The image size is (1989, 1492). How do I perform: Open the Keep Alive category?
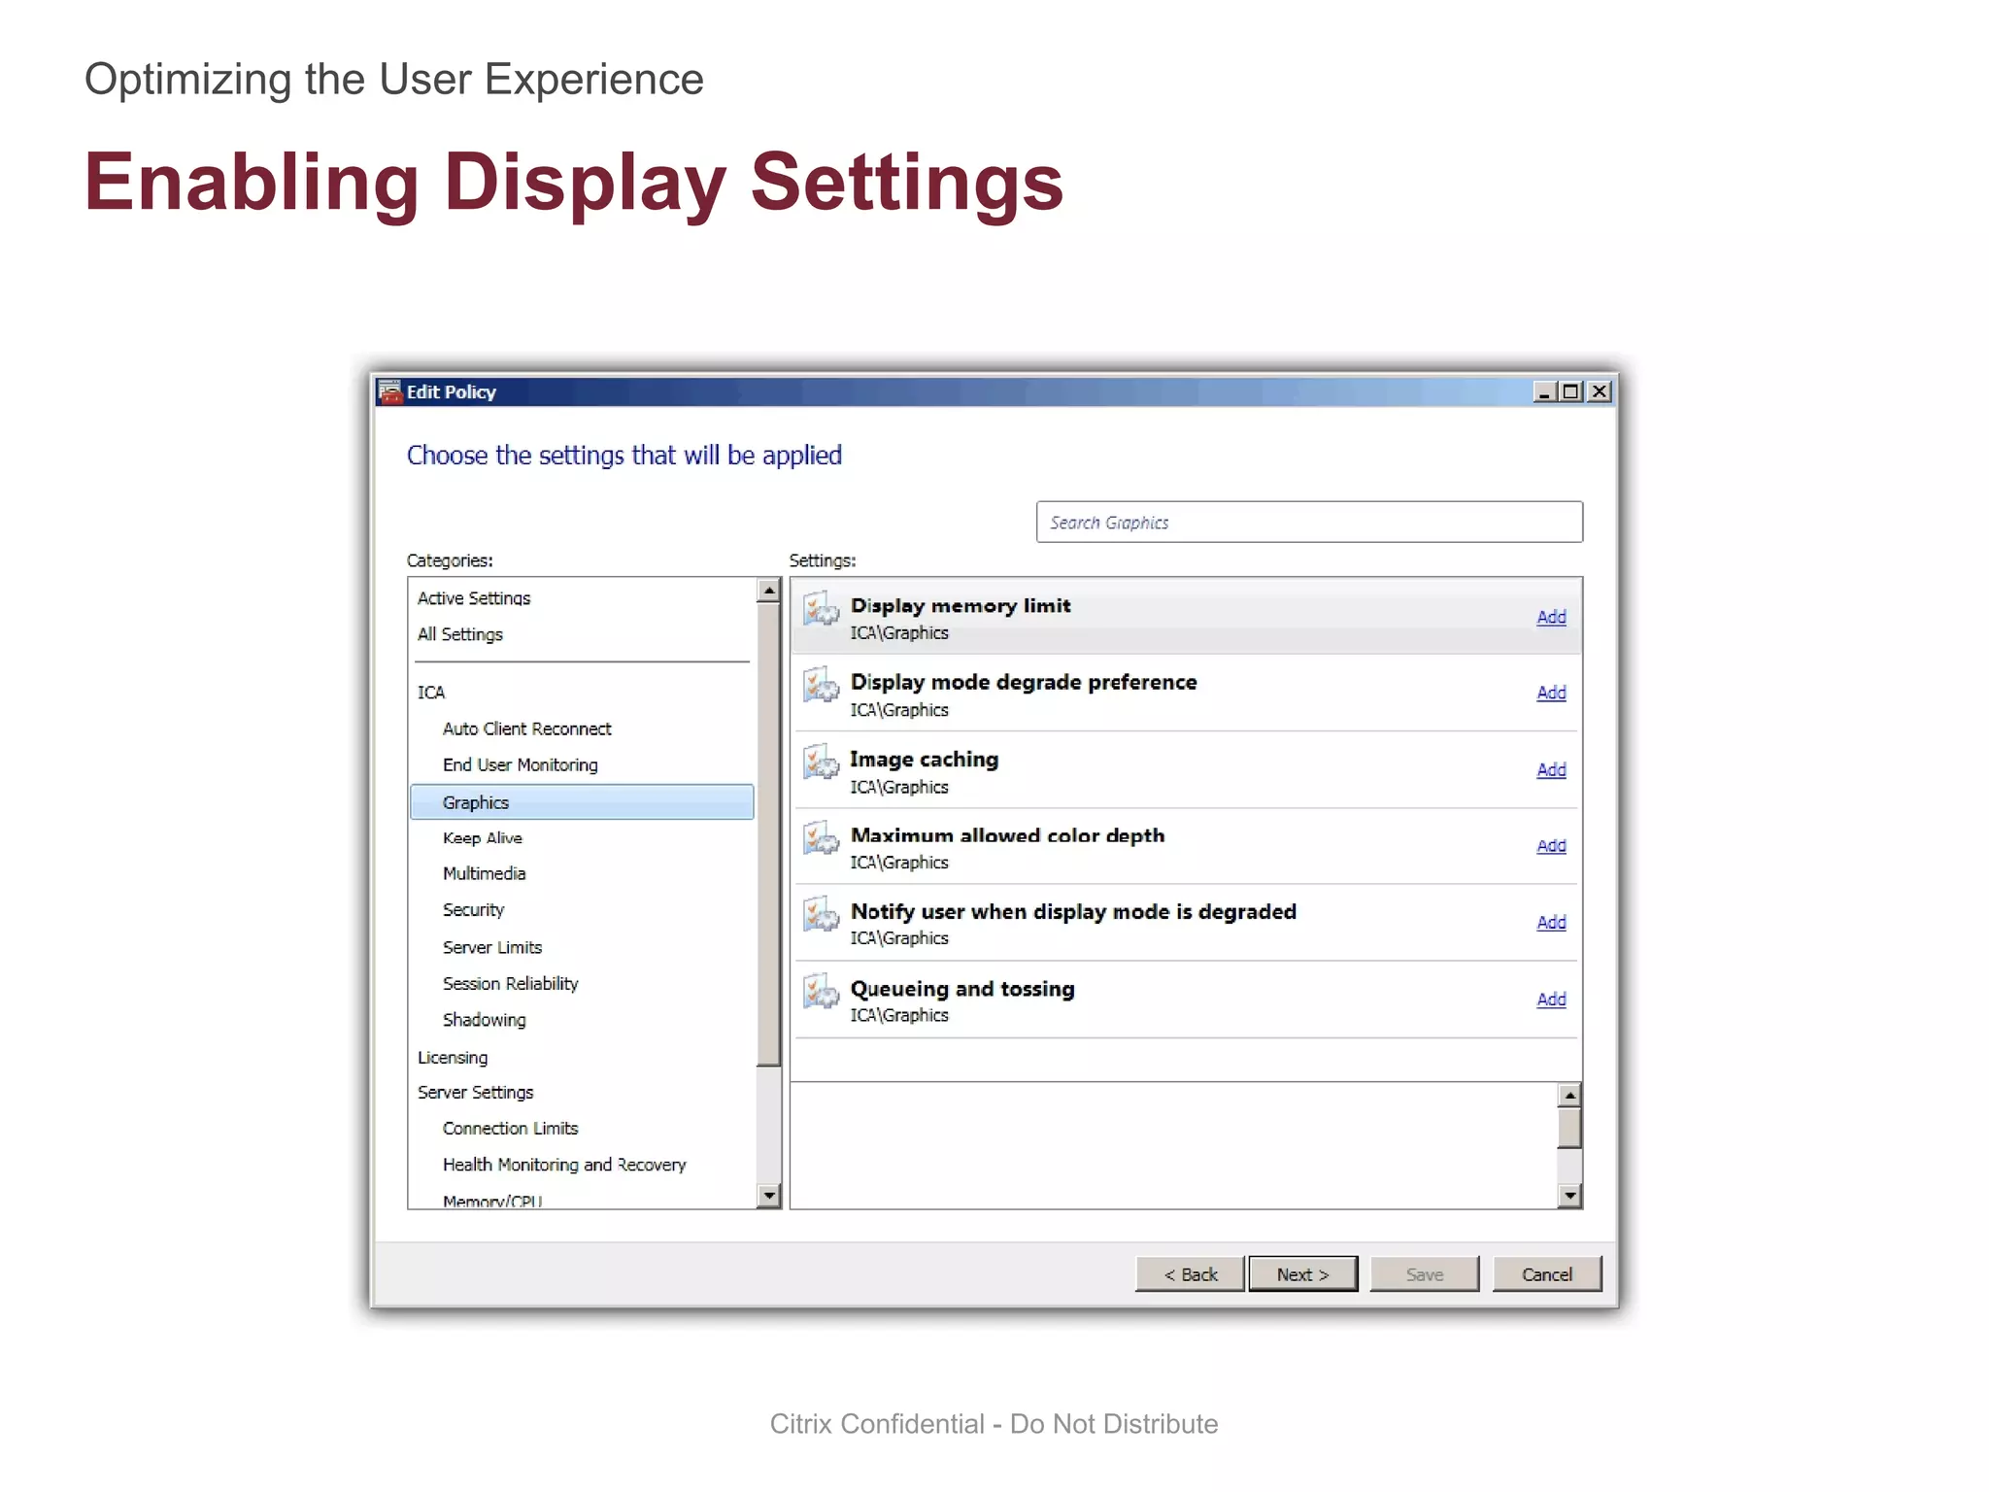tap(483, 838)
